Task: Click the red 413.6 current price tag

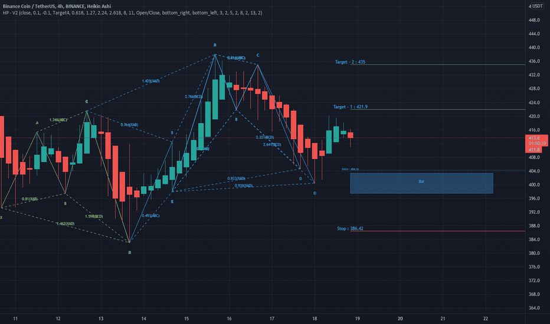Action: pos(536,138)
